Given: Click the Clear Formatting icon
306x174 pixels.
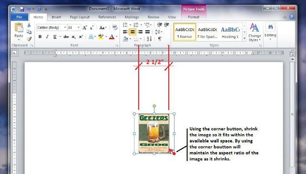Looking at the screenshot, I should [115, 28].
